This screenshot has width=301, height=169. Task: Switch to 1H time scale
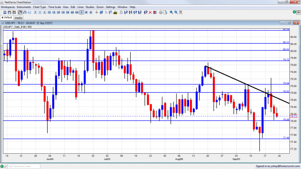(x=63, y=13)
